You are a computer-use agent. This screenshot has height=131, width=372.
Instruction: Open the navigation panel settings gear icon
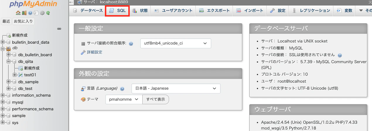[42, 13]
